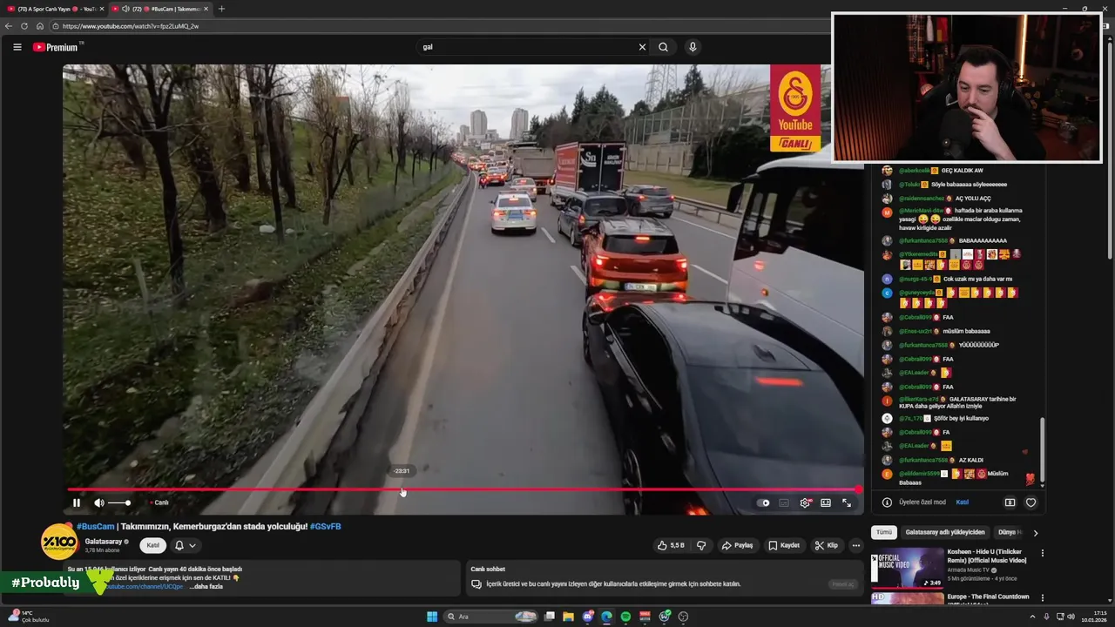Send heart reaction in chat
The image size is (1115, 627).
[1031, 502]
